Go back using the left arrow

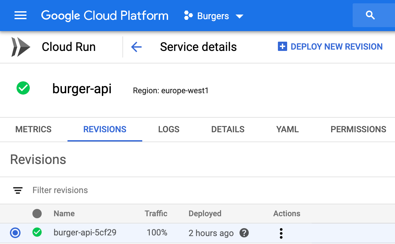point(136,47)
